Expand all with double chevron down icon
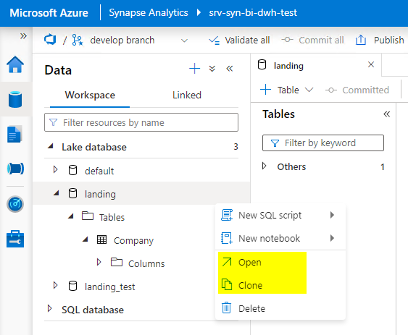408x335 pixels. click(212, 69)
